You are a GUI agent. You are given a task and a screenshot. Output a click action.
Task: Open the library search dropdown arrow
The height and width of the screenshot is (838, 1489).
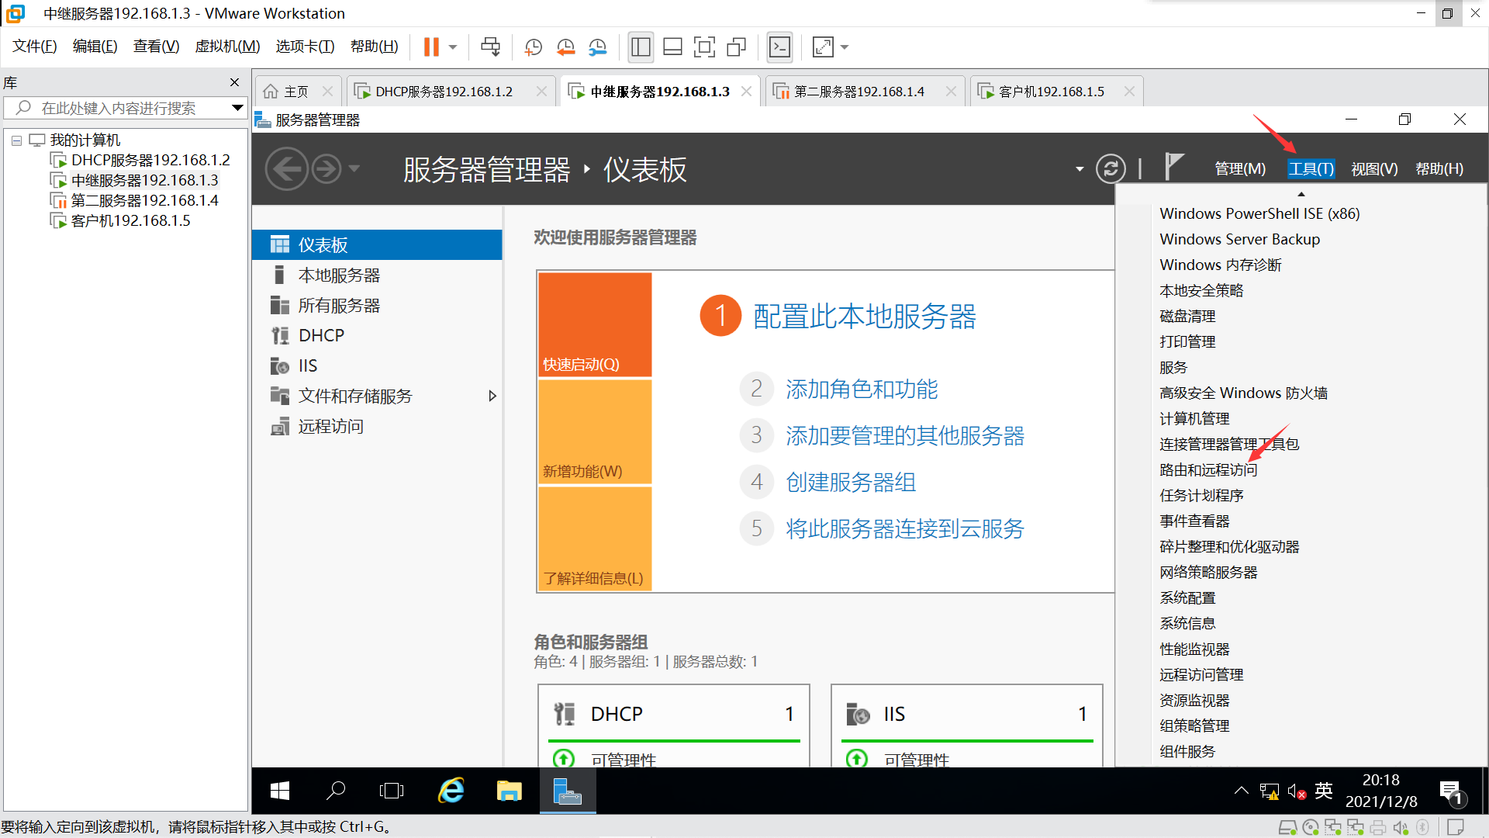(x=237, y=108)
